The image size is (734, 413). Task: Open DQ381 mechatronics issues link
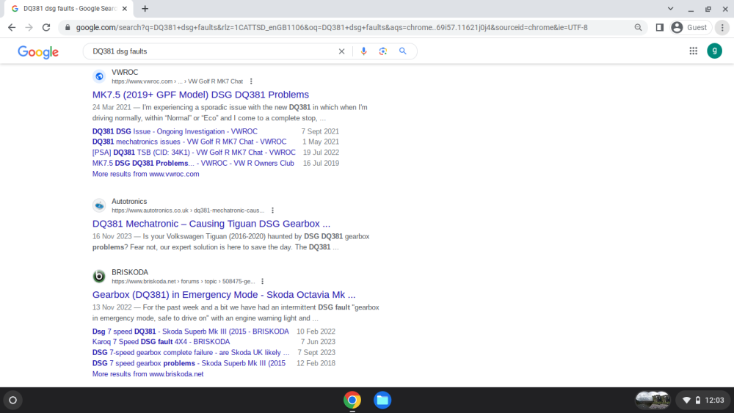pos(189,142)
